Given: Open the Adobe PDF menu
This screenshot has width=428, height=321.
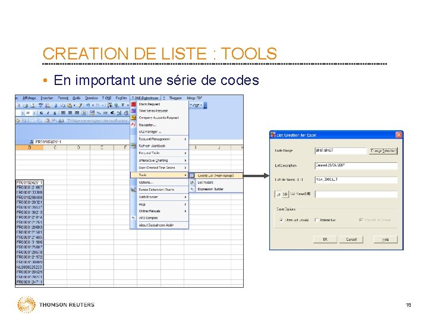Looking at the screenshot, I should [194, 98].
